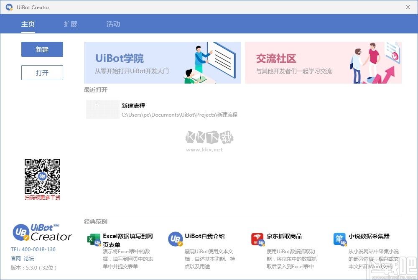
Task: Close the UiBot Creator window
Action: [x=408, y=7]
